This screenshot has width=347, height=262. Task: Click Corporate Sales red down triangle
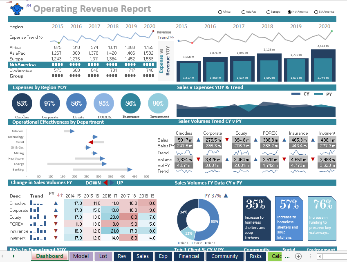[227, 140]
